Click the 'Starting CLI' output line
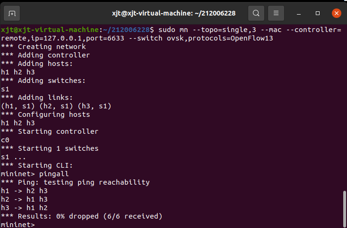Image resolution: width=347 pixels, height=228 pixels. 45,165
